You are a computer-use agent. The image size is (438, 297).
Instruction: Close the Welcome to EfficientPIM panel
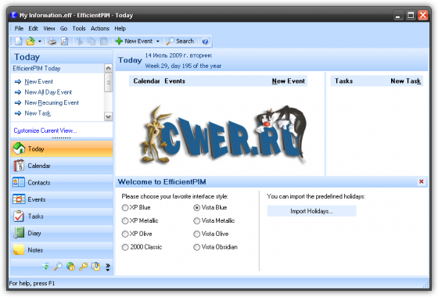point(422,181)
